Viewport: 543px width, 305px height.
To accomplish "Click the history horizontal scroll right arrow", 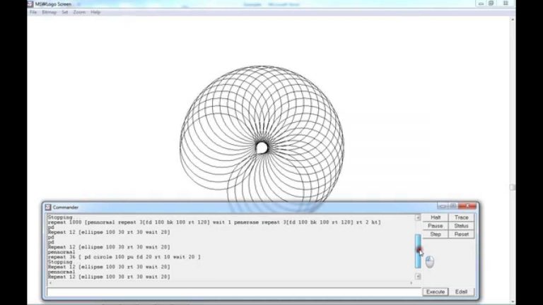I will coord(411,283).
